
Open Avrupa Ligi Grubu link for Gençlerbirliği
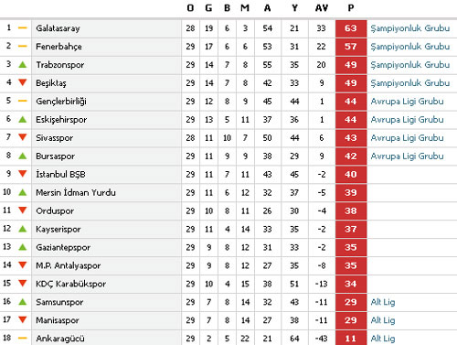click(x=407, y=102)
